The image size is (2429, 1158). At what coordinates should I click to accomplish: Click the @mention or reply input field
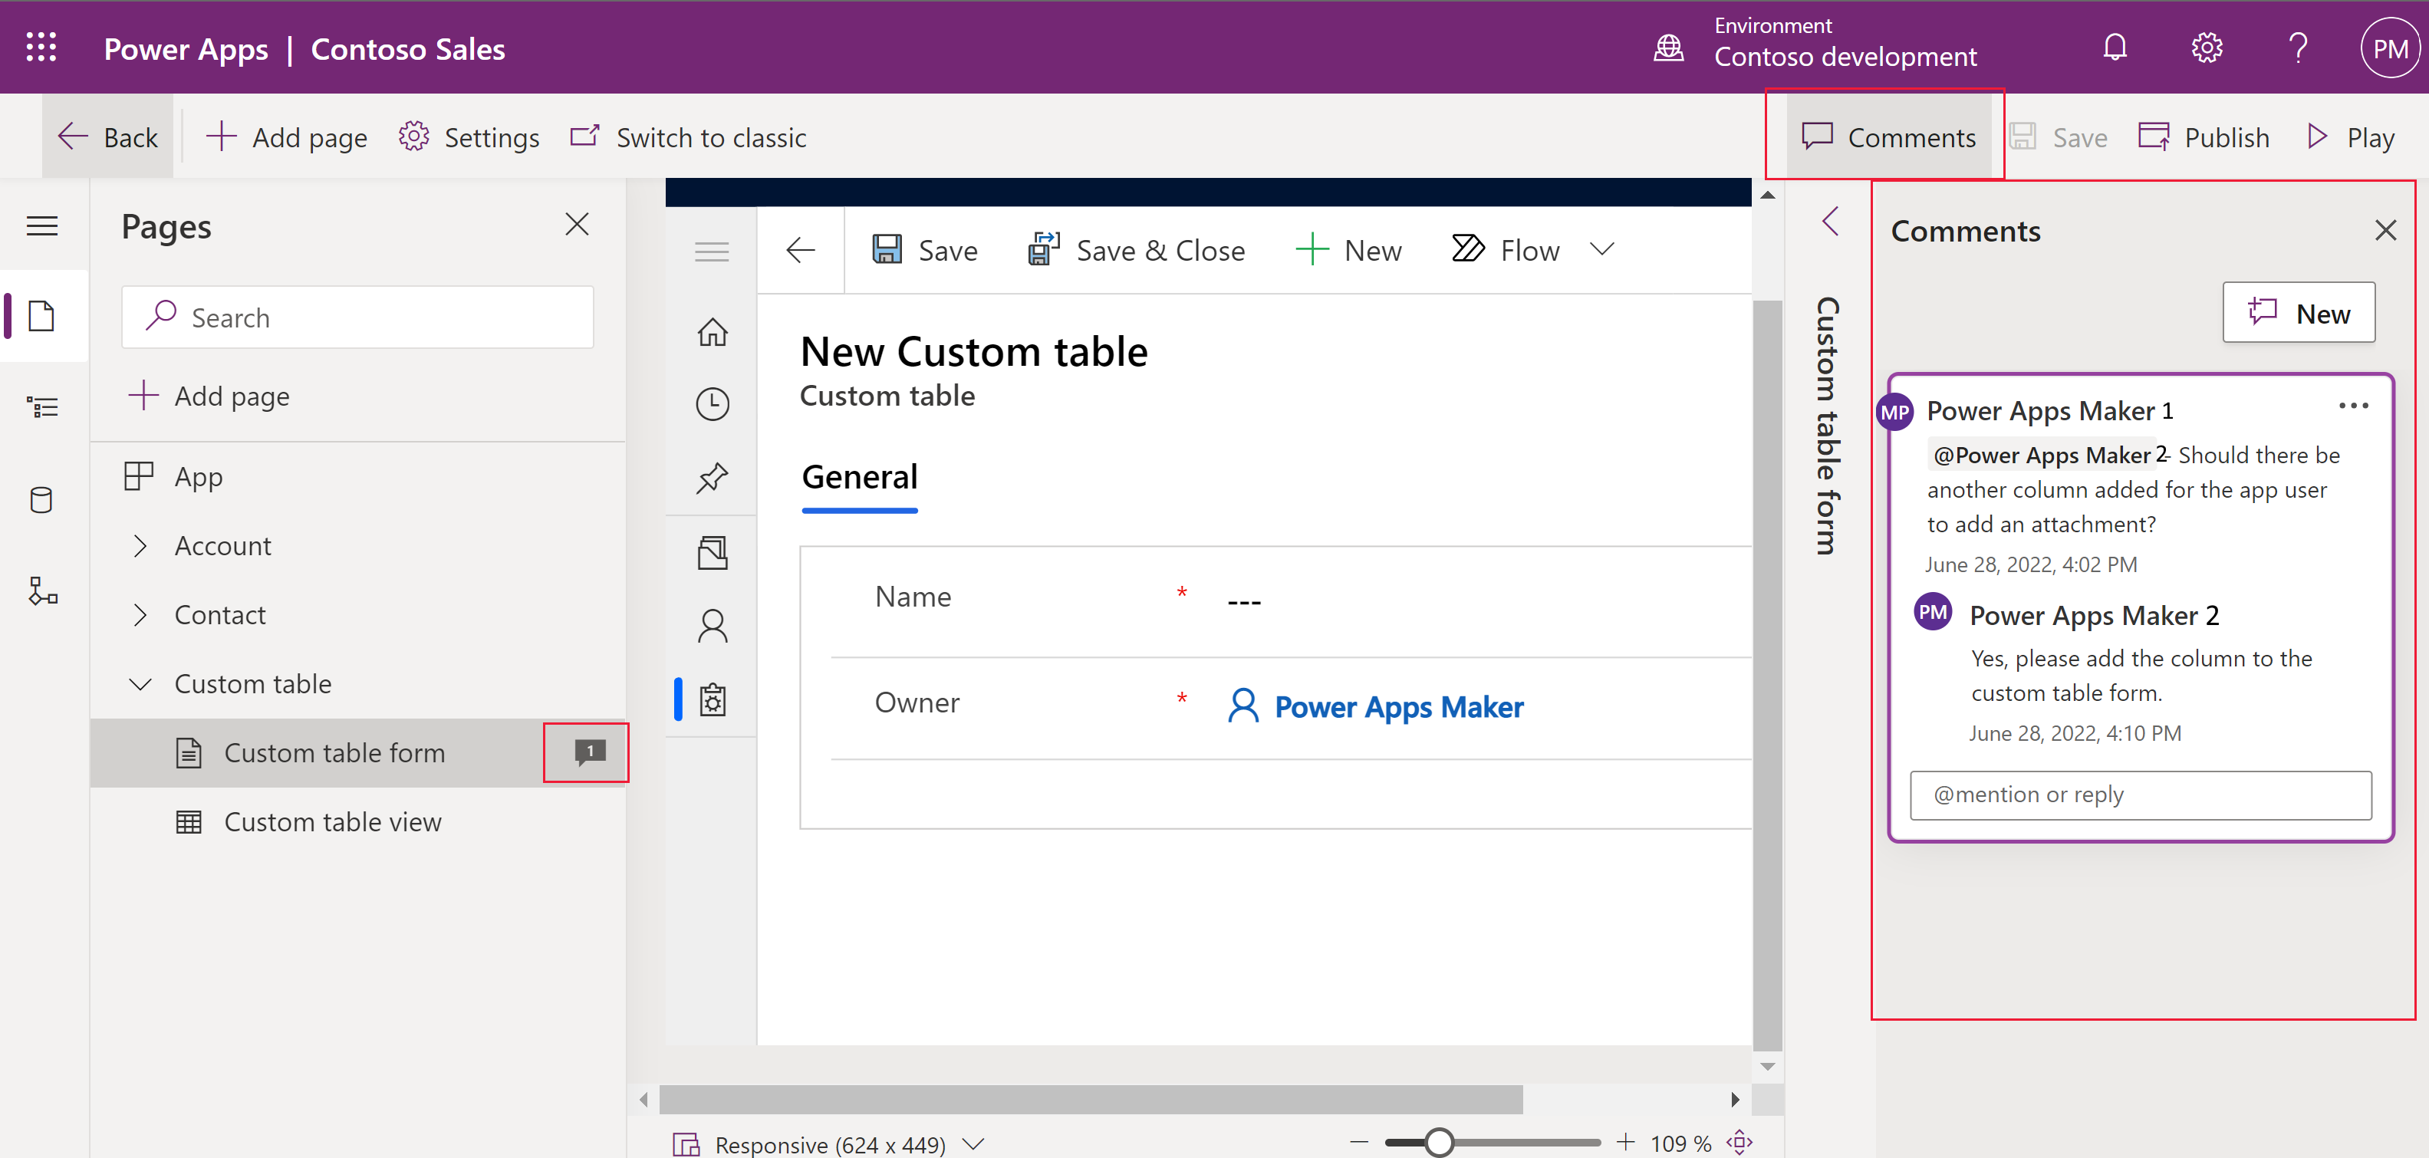tap(2142, 793)
